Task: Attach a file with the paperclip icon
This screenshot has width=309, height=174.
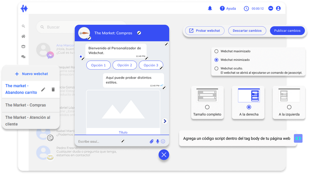Action: click(x=152, y=141)
